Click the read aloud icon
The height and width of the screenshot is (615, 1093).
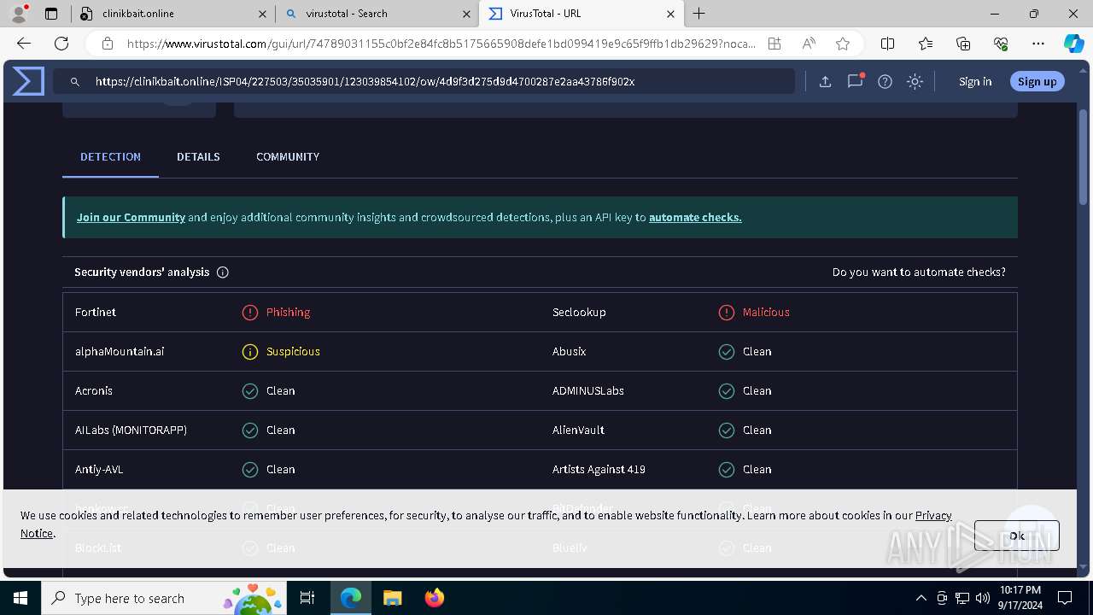pos(809,44)
